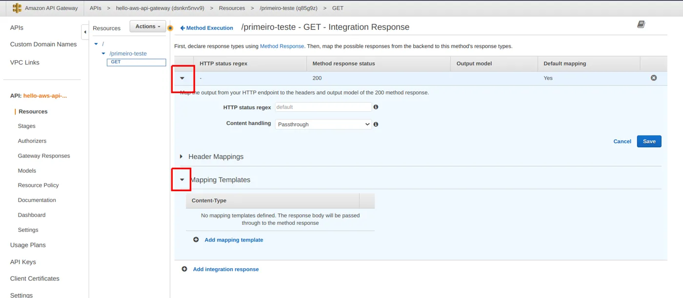Expand the Header Mappings section
The height and width of the screenshot is (298, 683).
pos(181,157)
